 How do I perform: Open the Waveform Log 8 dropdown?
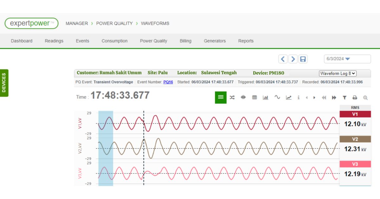(338, 73)
